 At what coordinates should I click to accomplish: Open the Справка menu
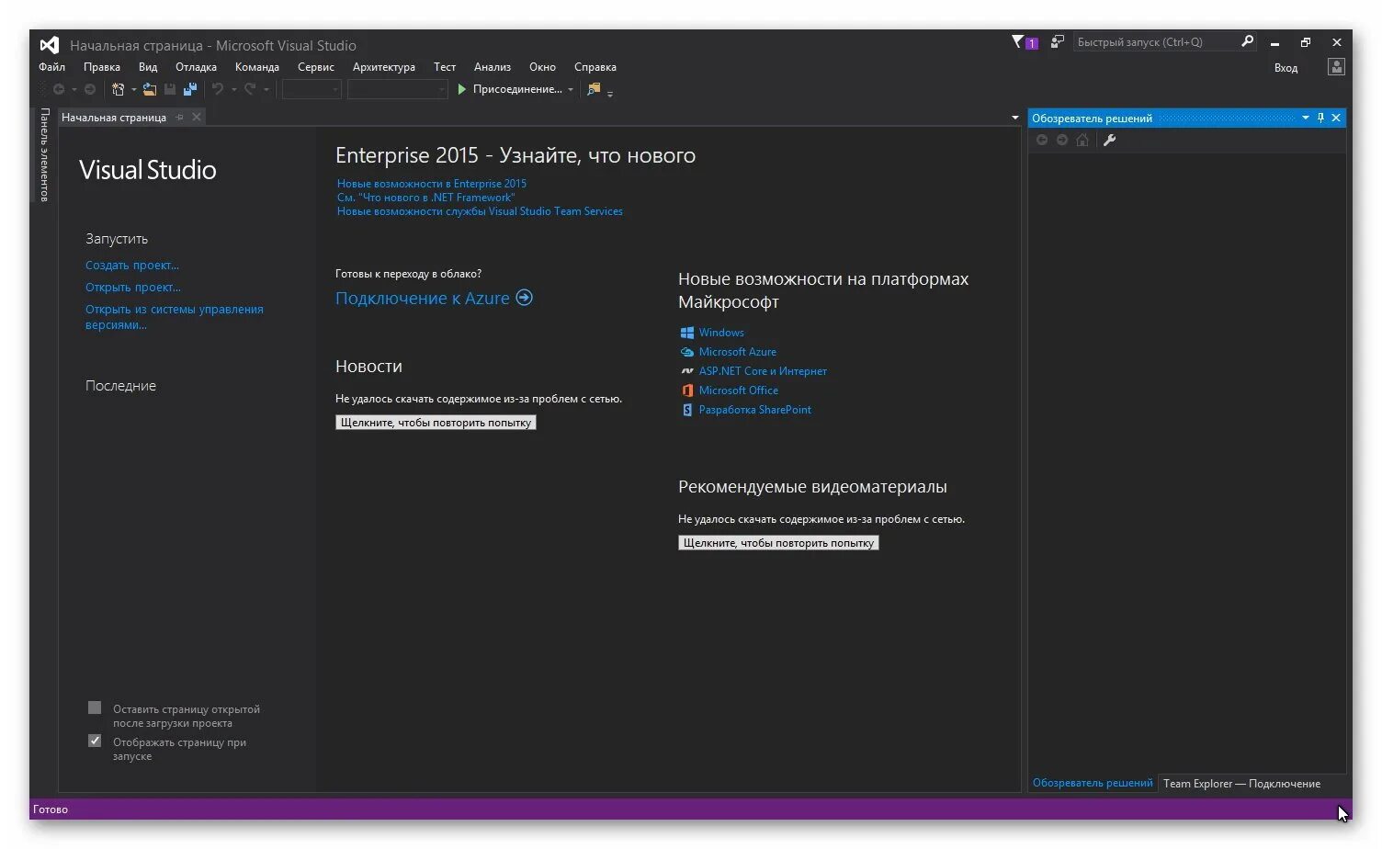click(595, 67)
